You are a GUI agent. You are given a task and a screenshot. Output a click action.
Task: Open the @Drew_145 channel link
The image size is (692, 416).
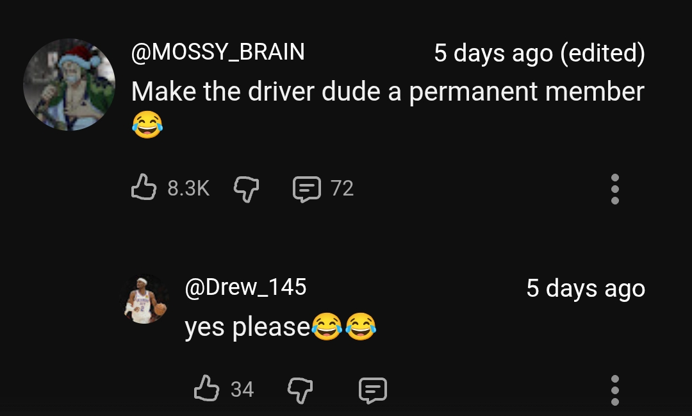[x=245, y=287]
